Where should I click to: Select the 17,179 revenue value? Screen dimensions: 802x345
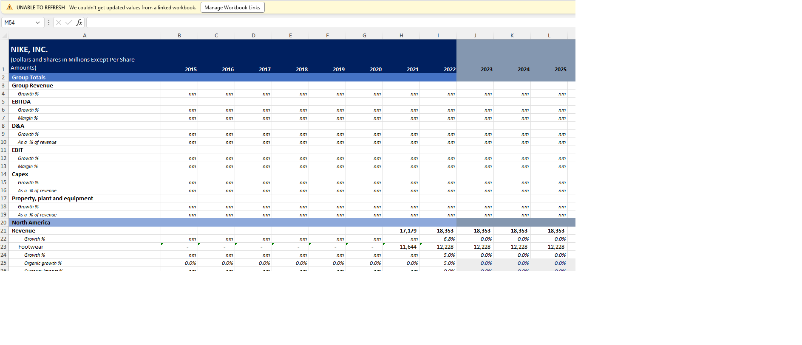(x=401, y=230)
